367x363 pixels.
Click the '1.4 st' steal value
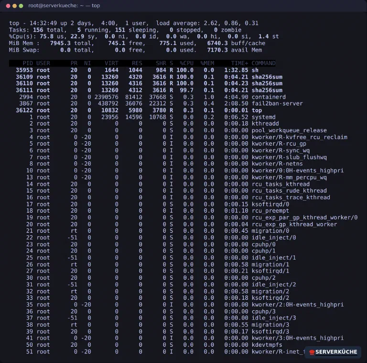[269, 36]
